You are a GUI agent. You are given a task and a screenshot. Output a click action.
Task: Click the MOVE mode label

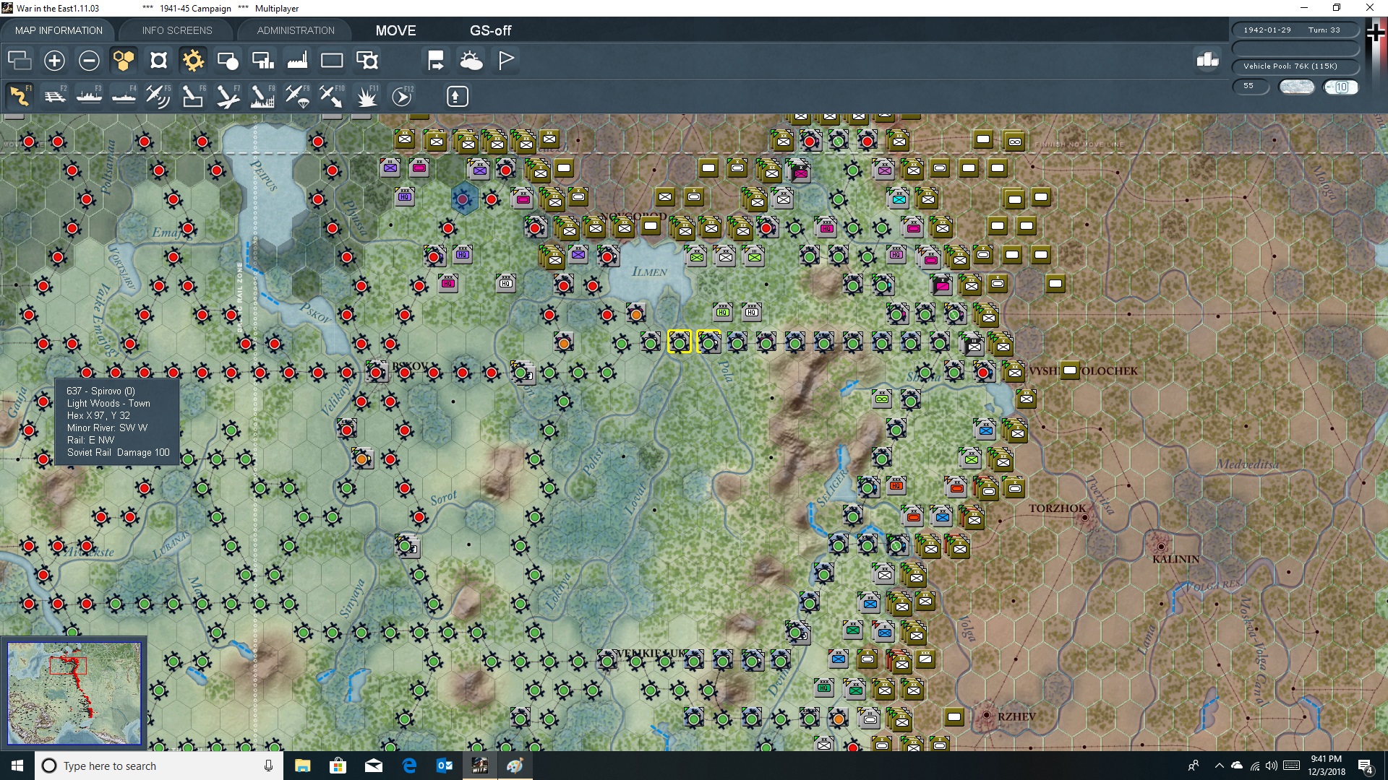point(395,30)
